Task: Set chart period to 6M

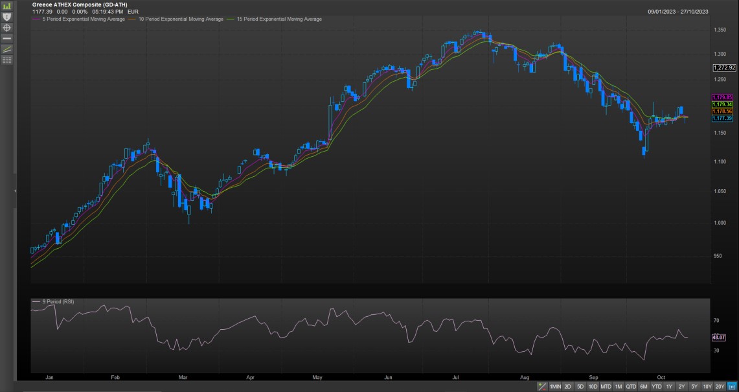Action: tap(643, 387)
